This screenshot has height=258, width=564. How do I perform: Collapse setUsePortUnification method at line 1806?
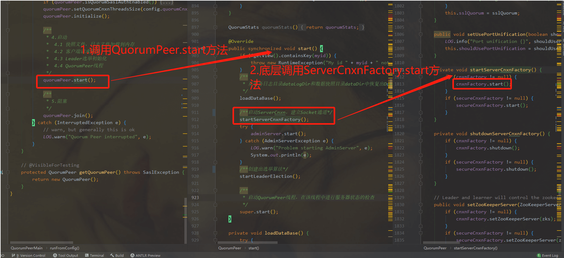point(421,34)
